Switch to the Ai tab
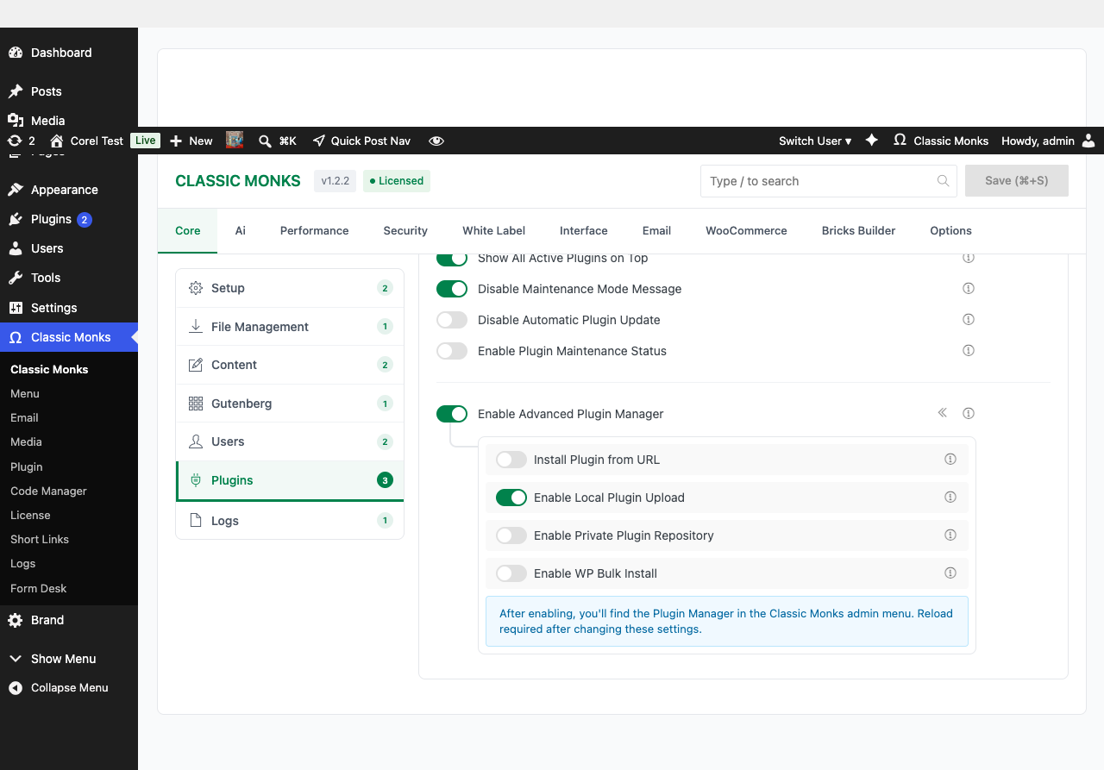The image size is (1104, 770). (x=241, y=230)
